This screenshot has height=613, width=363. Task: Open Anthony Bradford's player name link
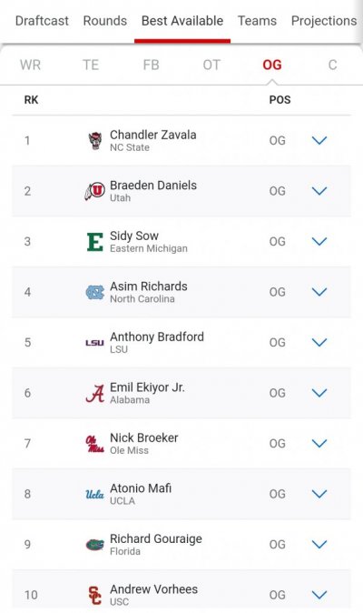(157, 337)
